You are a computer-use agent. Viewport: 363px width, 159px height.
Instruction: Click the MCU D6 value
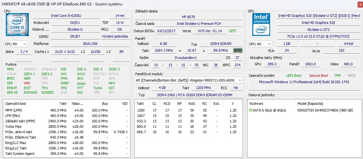click(120, 30)
